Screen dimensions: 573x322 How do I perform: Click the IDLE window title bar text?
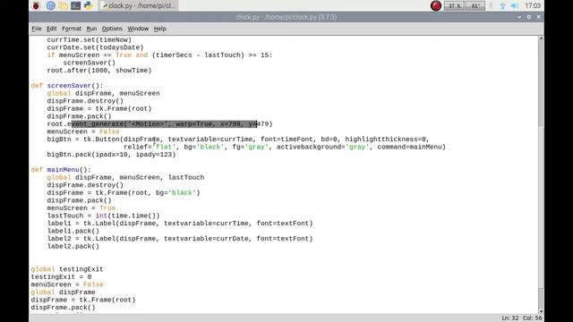point(286,17)
